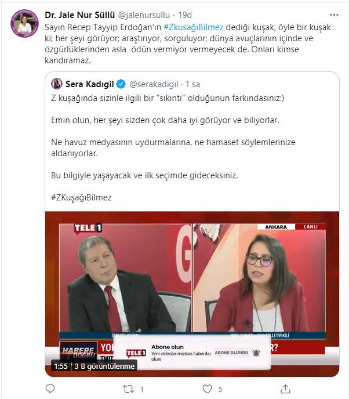Screen dimensions: 349x399
Task: Open the quoted tweet text by Sera Kadıgil
Action: 173,148
